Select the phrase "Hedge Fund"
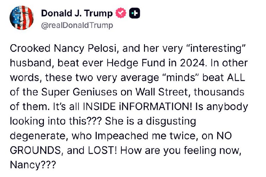 [136, 63]
